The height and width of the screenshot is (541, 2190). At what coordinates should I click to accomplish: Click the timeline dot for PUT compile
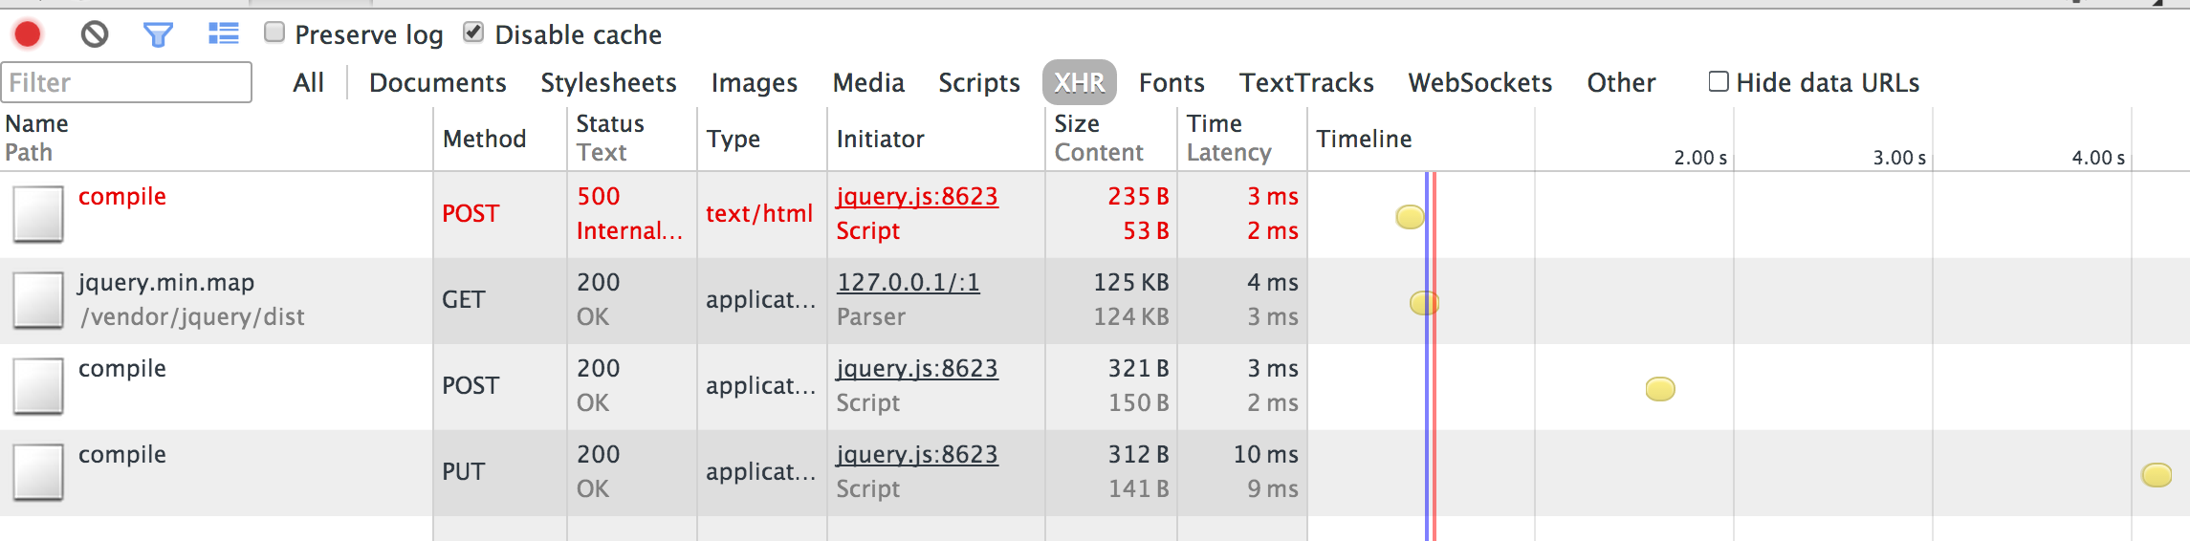pos(2157,475)
